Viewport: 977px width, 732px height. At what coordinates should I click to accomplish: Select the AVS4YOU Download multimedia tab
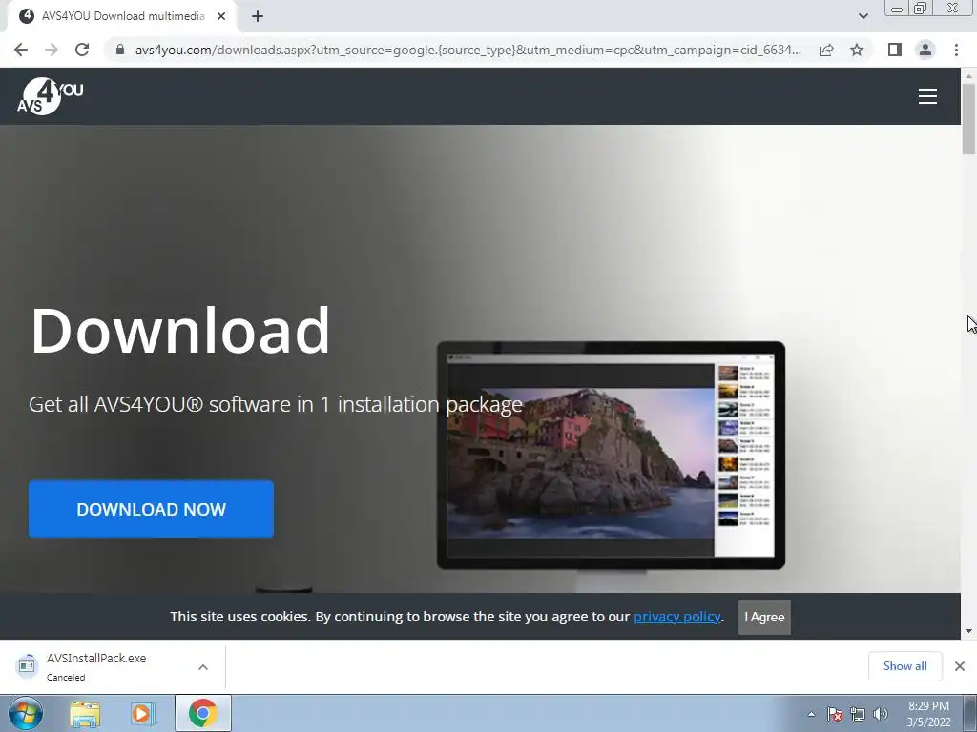[x=122, y=16]
